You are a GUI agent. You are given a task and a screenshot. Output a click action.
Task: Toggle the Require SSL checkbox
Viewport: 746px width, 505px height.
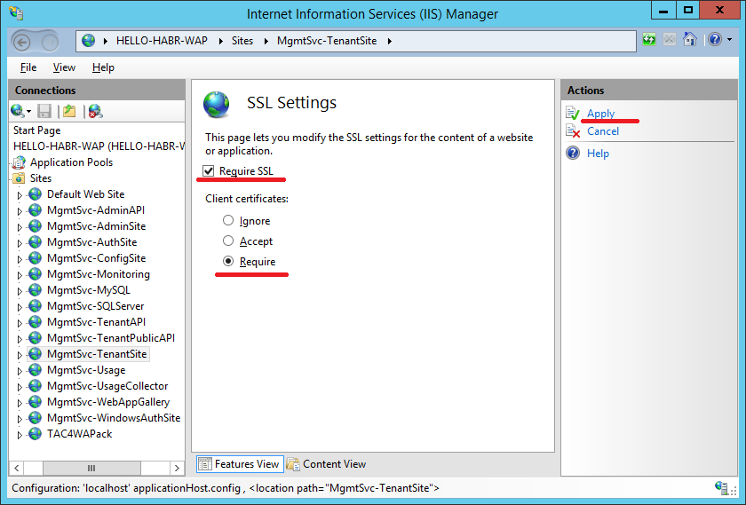(209, 170)
